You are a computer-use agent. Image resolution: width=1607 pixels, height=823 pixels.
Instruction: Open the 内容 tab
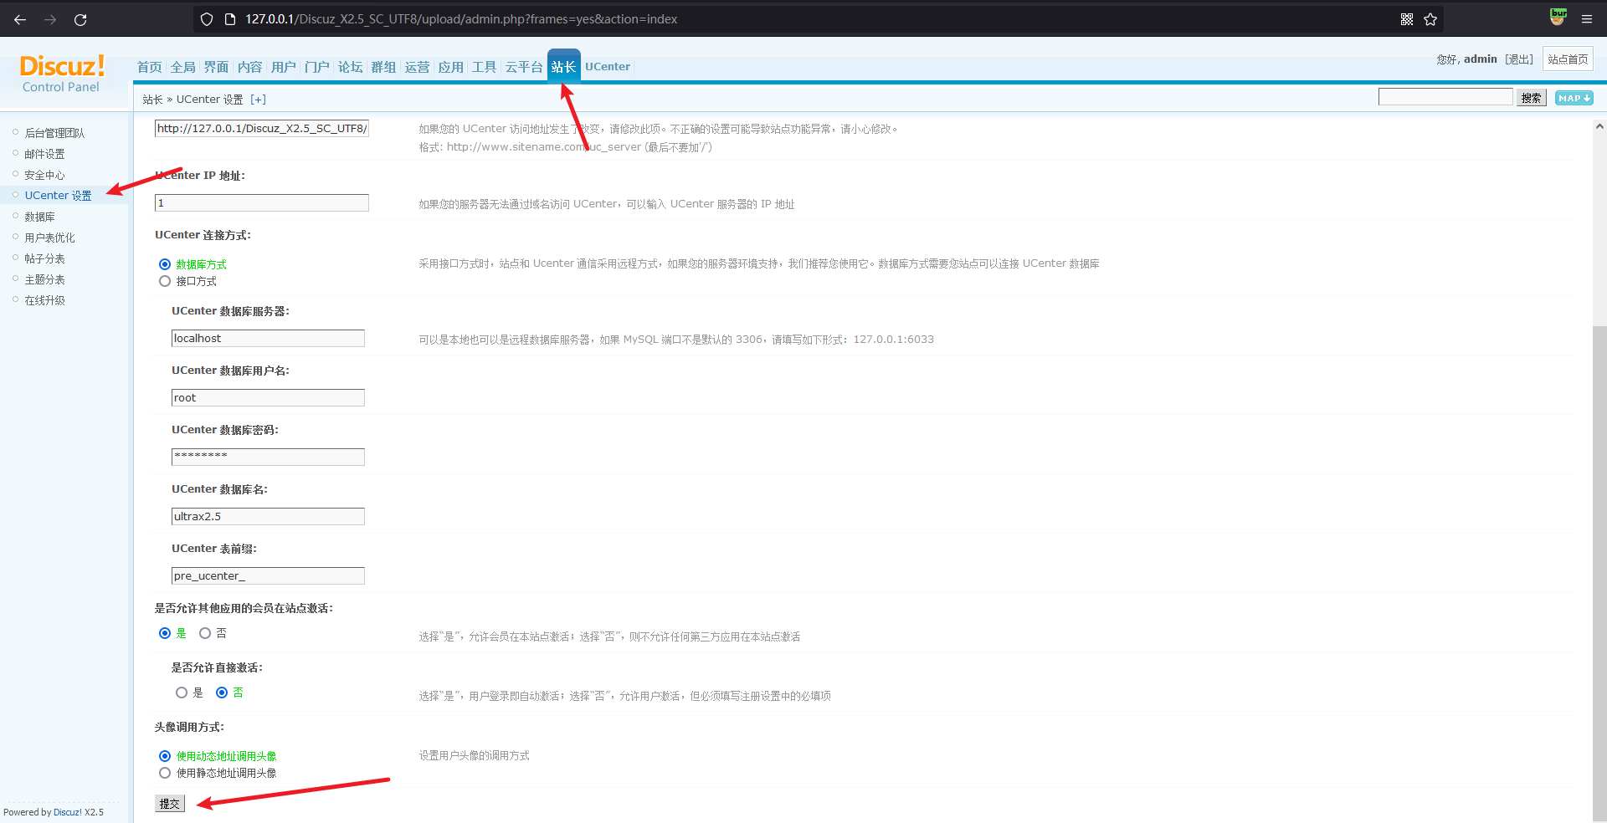tap(250, 67)
